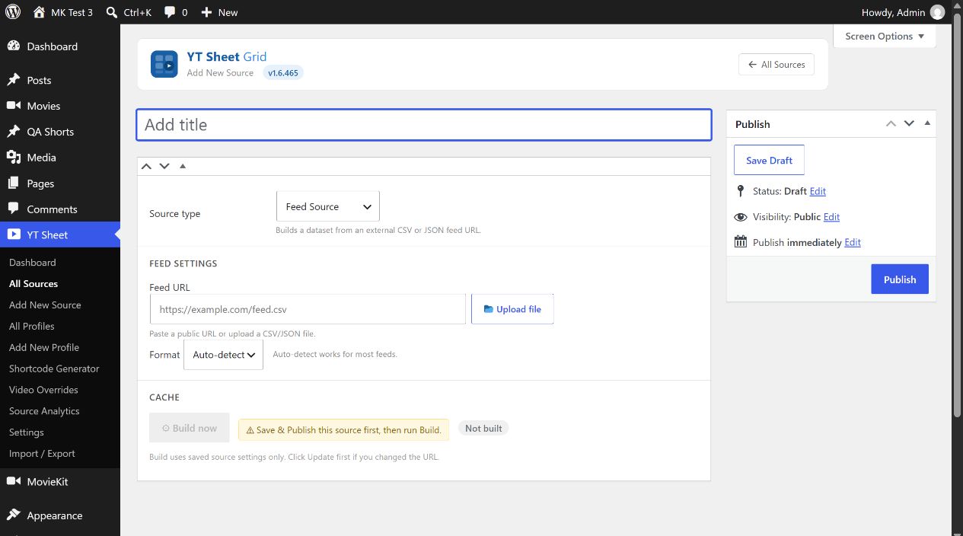Click the Save & Publish warning notice
The image size is (963, 536).
pos(344,430)
